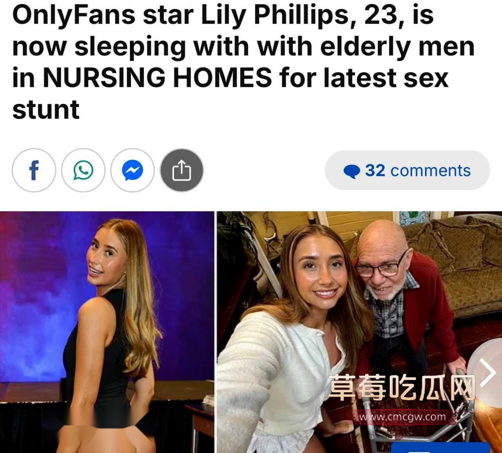This screenshot has height=453, width=502.
Task: Click the article headline text
Action: [243, 62]
